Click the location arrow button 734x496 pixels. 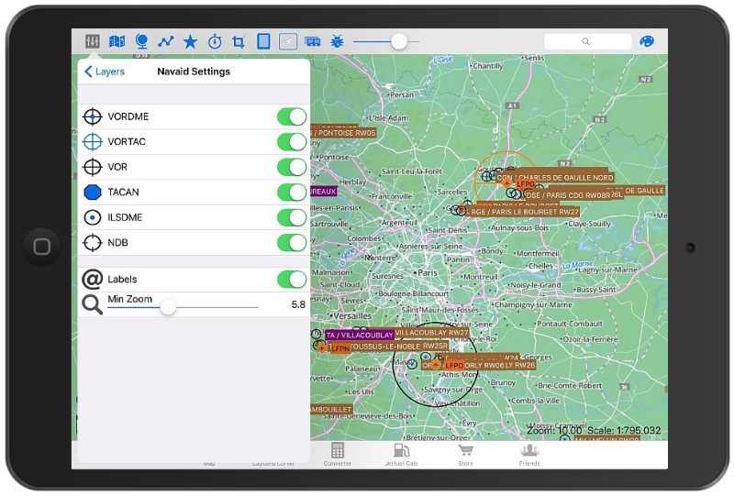(288, 41)
